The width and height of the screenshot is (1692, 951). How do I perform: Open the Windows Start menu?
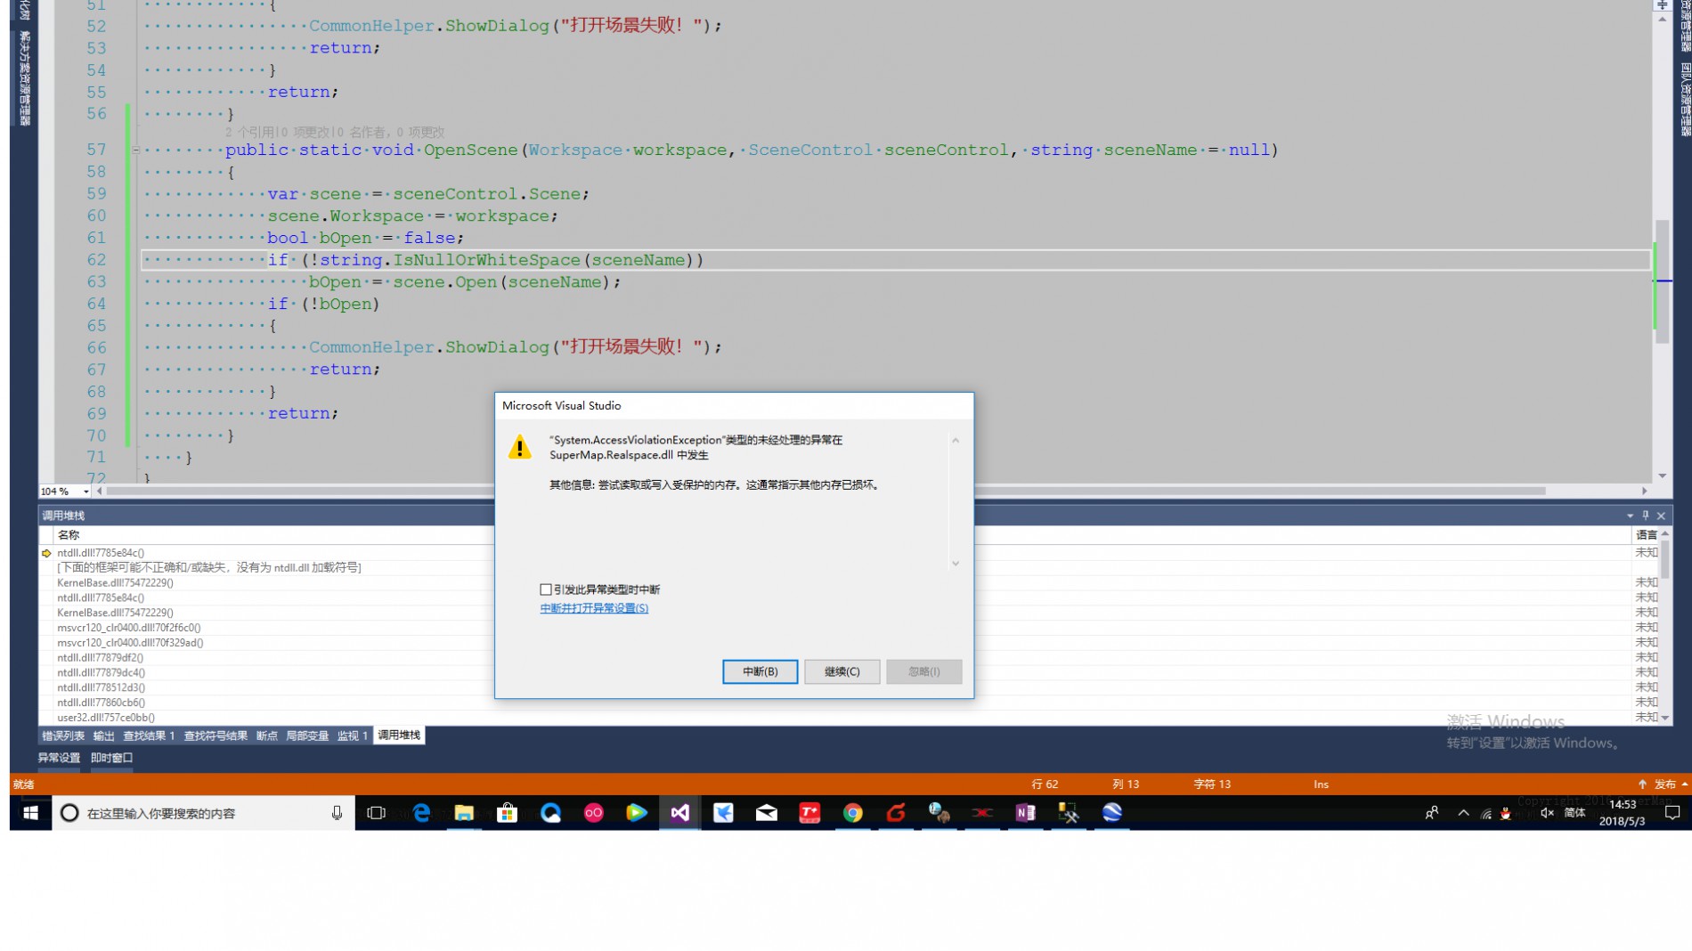[30, 813]
